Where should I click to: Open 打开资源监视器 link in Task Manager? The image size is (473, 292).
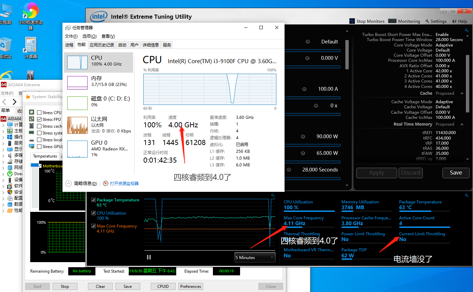click(124, 183)
